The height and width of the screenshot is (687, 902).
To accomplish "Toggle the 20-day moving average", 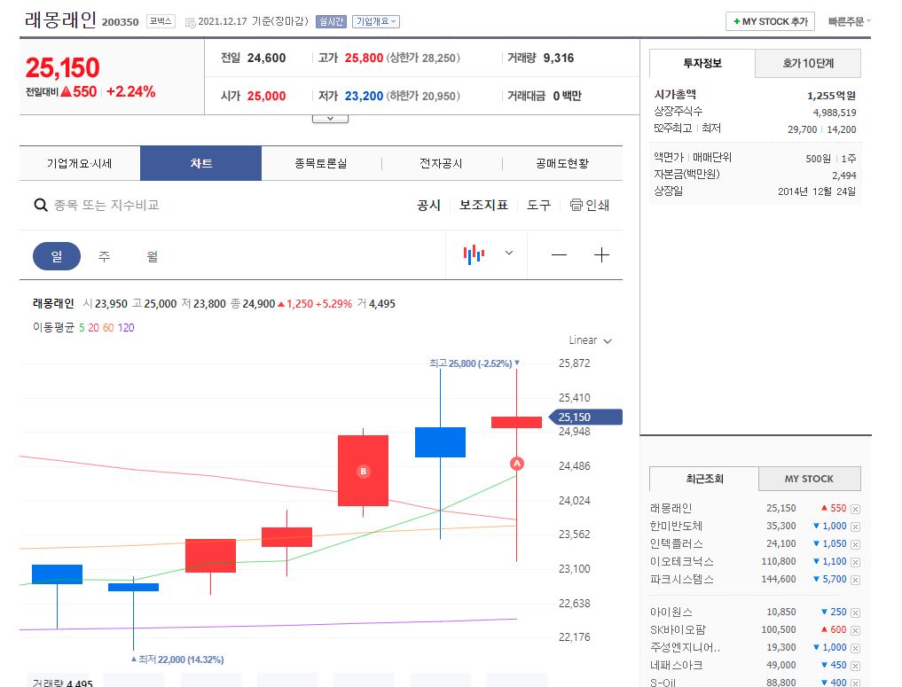I will tap(93, 328).
